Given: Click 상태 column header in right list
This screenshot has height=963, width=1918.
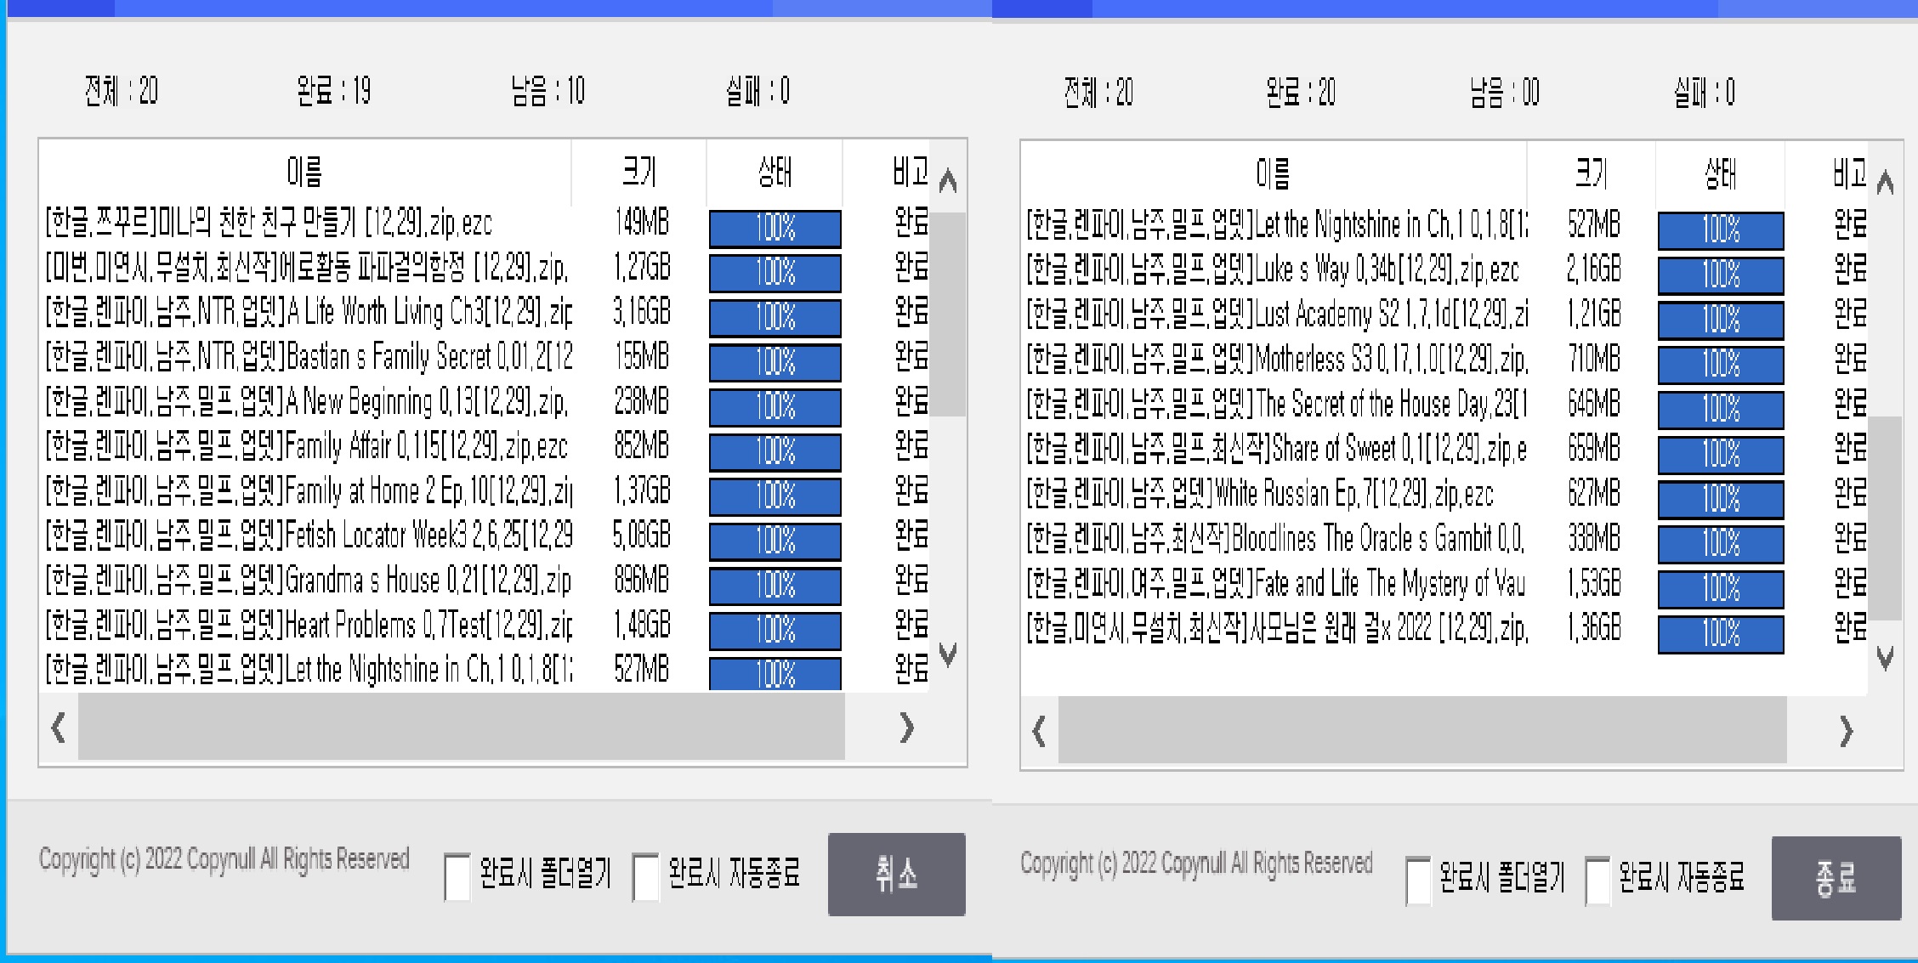Looking at the screenshot, I should coord(1720,174).
